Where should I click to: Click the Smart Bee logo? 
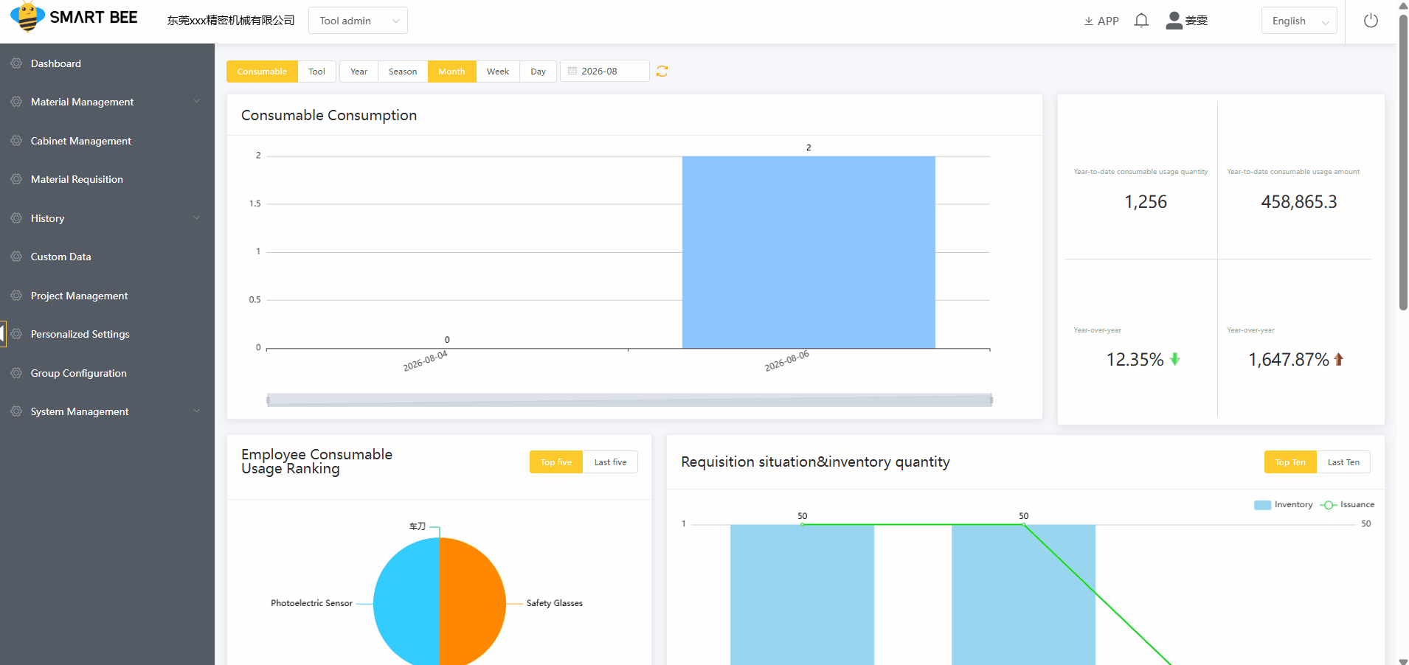(74, 17)
